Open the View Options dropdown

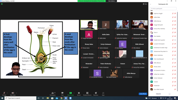click(112, 1)
